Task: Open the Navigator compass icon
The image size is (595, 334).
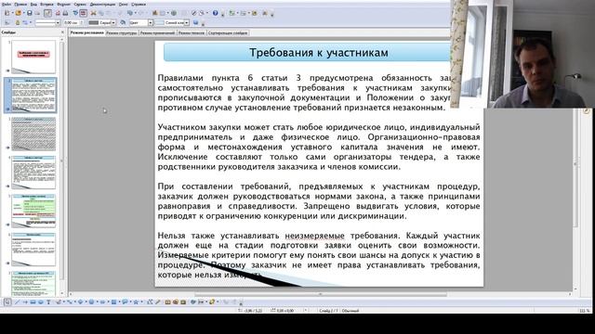Action: click(x=193, y=13)
